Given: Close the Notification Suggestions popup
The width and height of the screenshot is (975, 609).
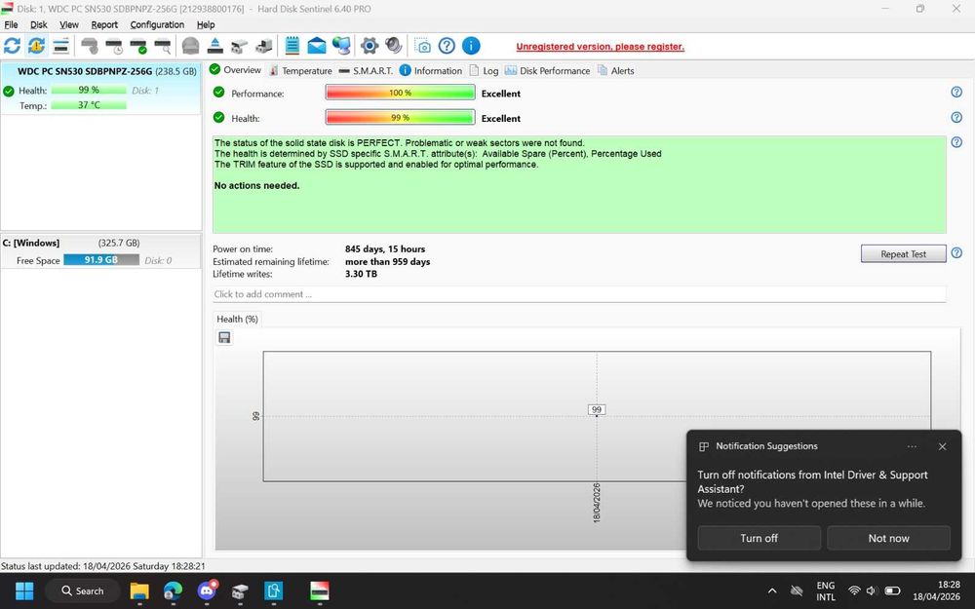Looking at the screenshot, I should click(942, 447).
